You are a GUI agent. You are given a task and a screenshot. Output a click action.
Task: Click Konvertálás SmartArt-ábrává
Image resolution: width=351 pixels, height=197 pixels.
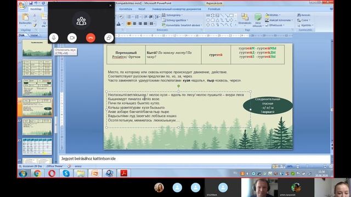click(182, 25)
